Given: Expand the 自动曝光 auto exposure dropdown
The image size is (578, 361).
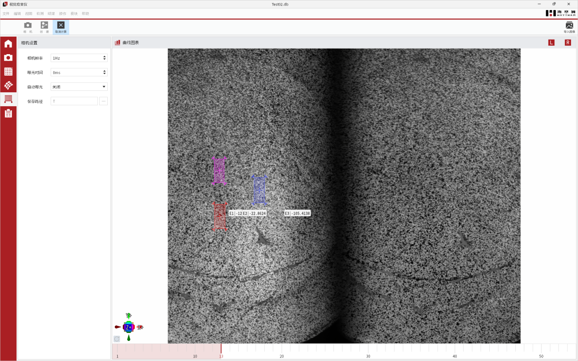Looking at the screenshot, I should [79, 87].
